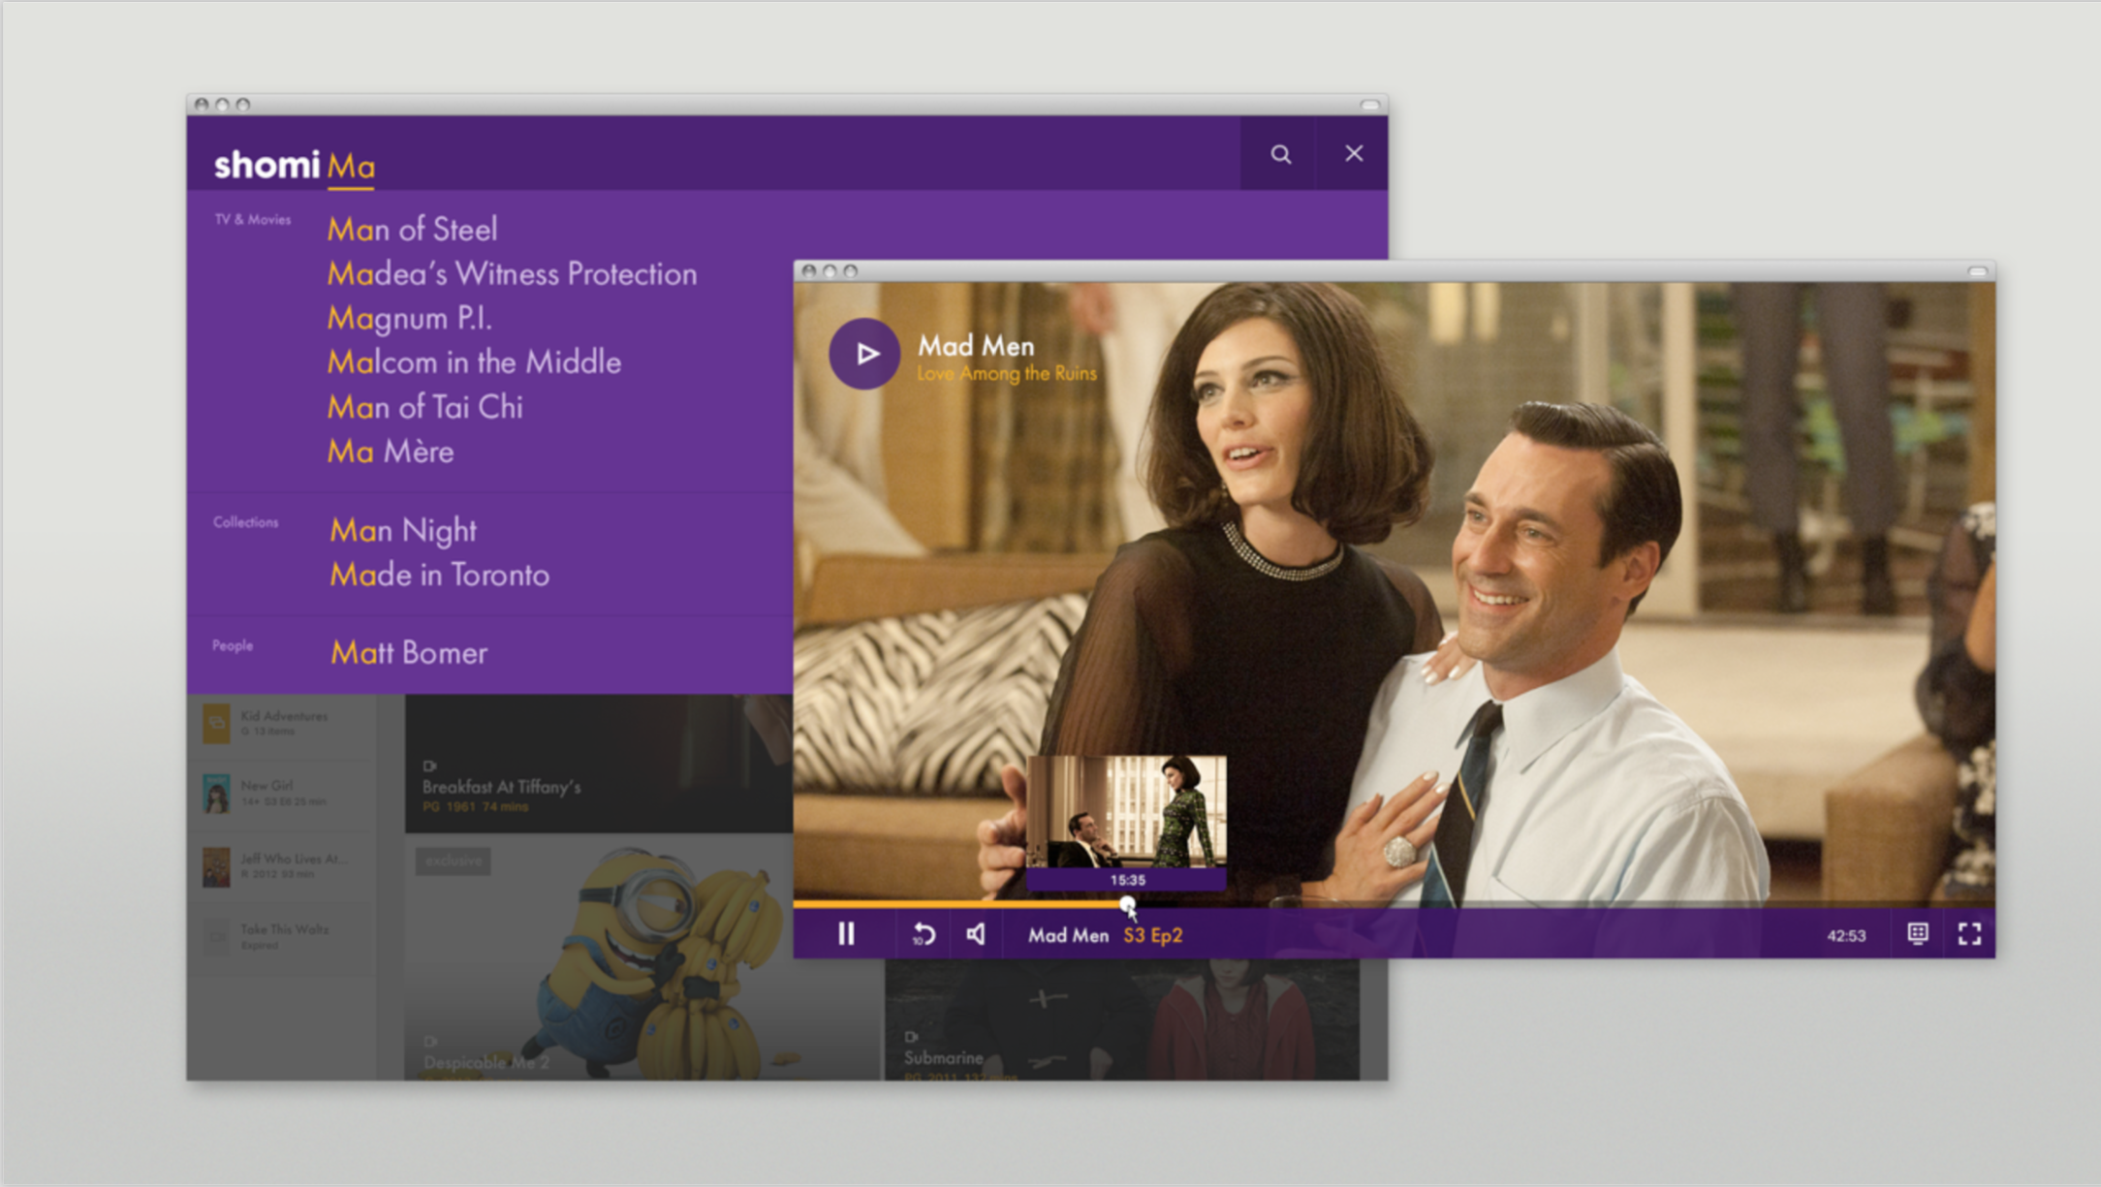Select Man of Steel search suggestion
The image size is (2101, 1187).
click(413, 230)
